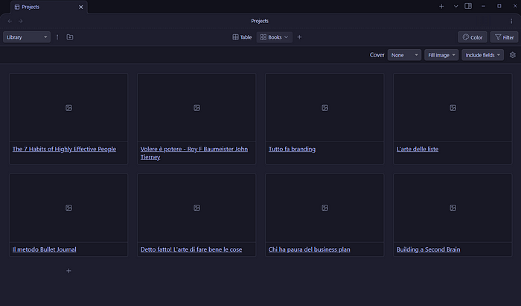521x306 pixels.
Task: Select the Projects tab in title bar
Action: (49, 7)
